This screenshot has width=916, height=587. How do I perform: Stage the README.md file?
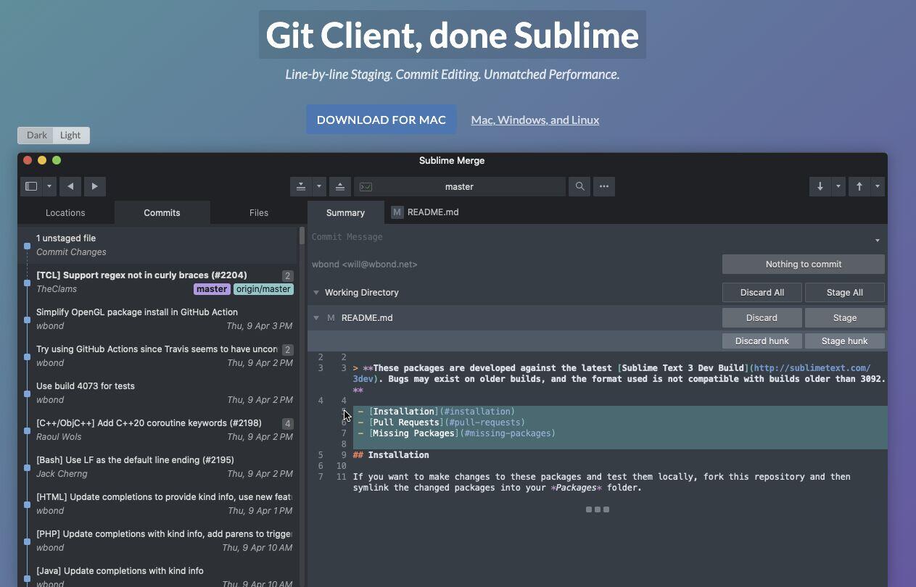845,318
